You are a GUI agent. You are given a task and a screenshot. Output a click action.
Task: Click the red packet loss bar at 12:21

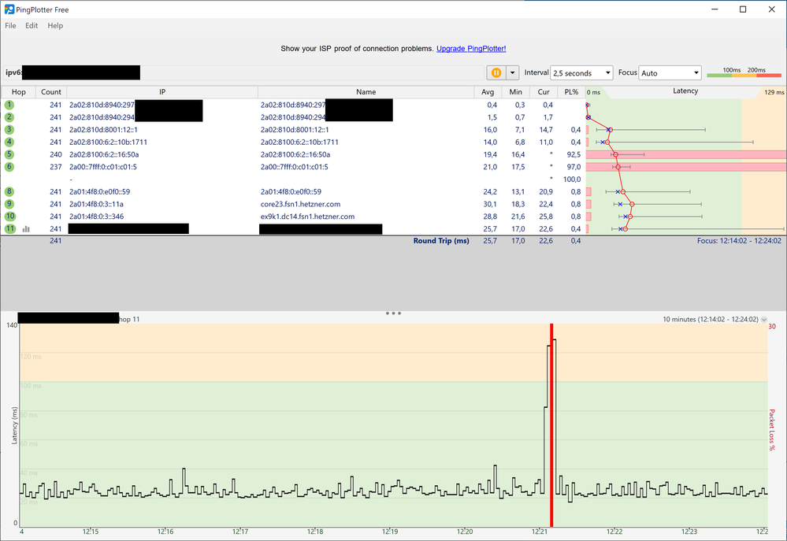click(551, 424)
